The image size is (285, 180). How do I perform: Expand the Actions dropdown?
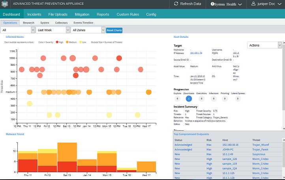(x=264, y=45)
